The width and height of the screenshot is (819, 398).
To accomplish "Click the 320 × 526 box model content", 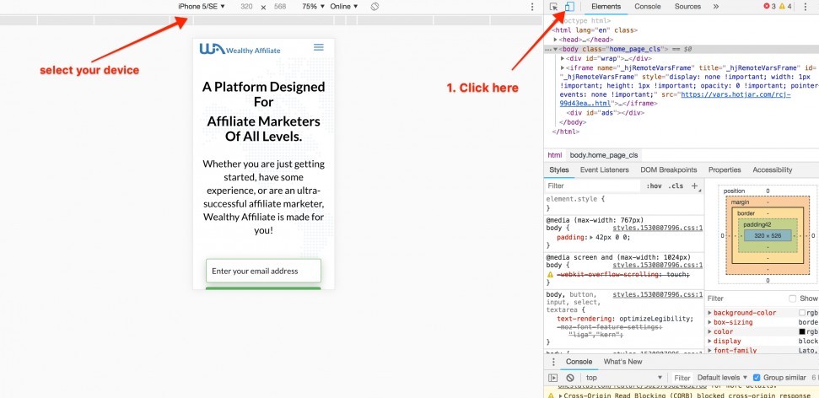I will (x=768, y=236).
